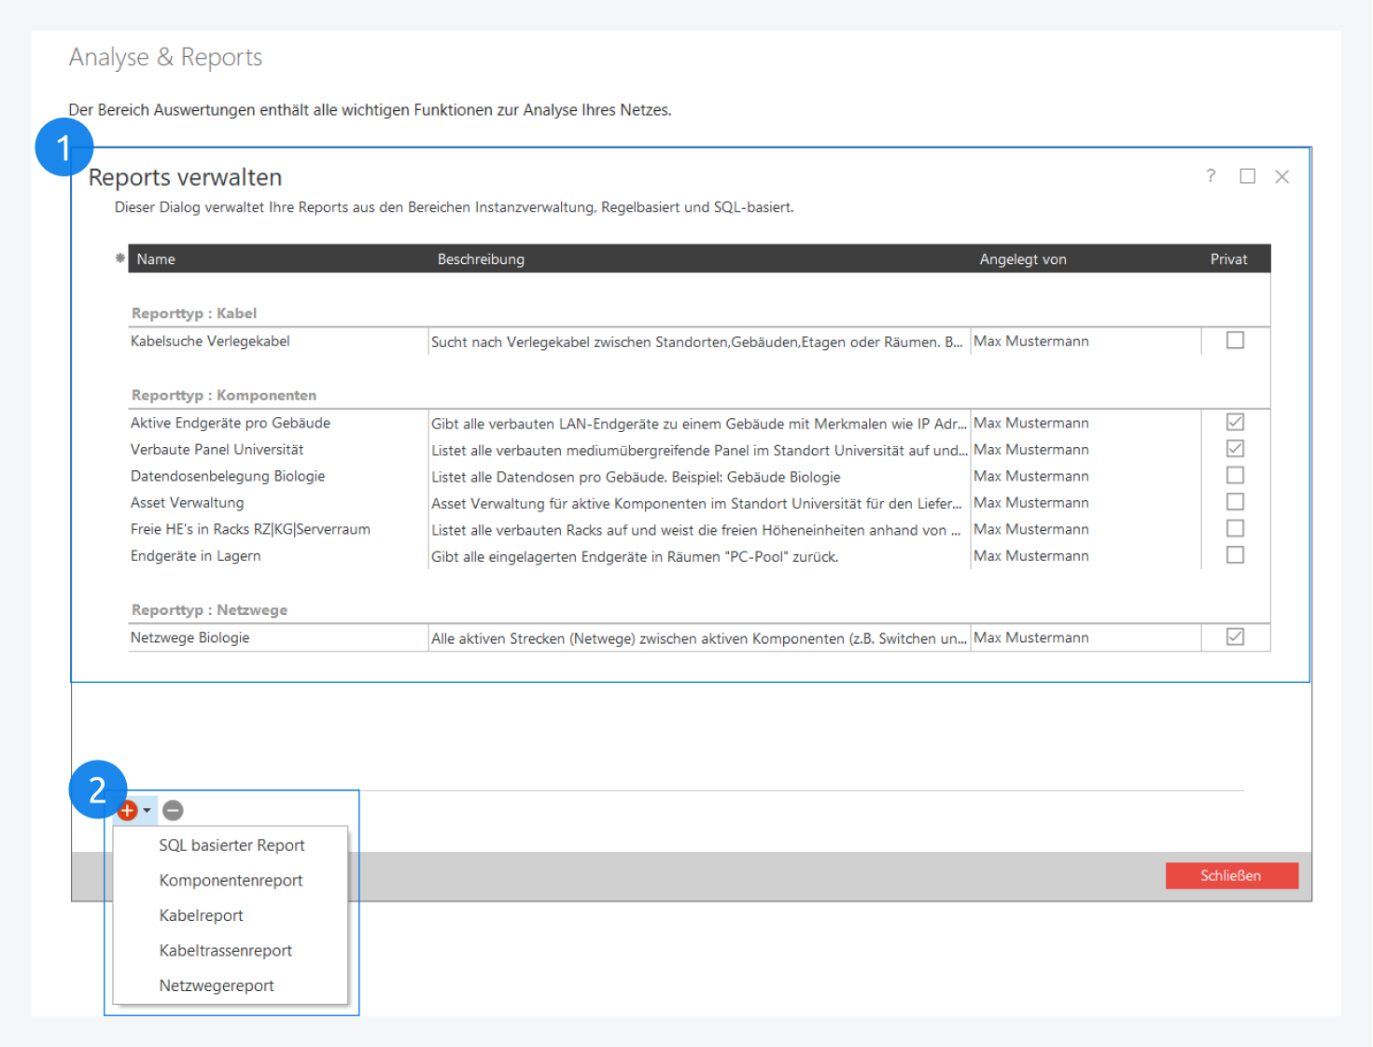This screenshot has width=1373, height=1047.
Task: Click the asterisk icon left of Name header
Action: 120,258
